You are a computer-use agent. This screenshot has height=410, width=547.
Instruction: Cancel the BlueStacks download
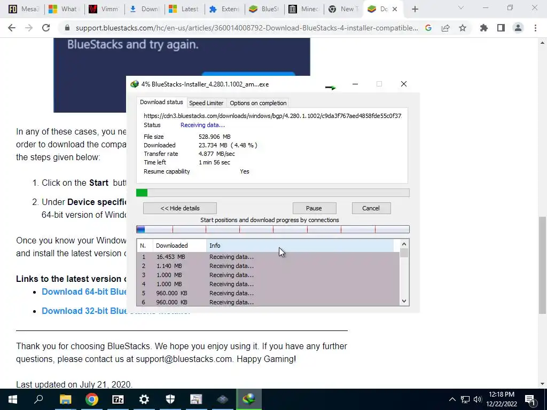pos(371,208)
